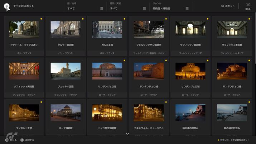Click the yellow download legend dot in footer
This screenshot has height=144, width=256.
click(x=218, y=140)
